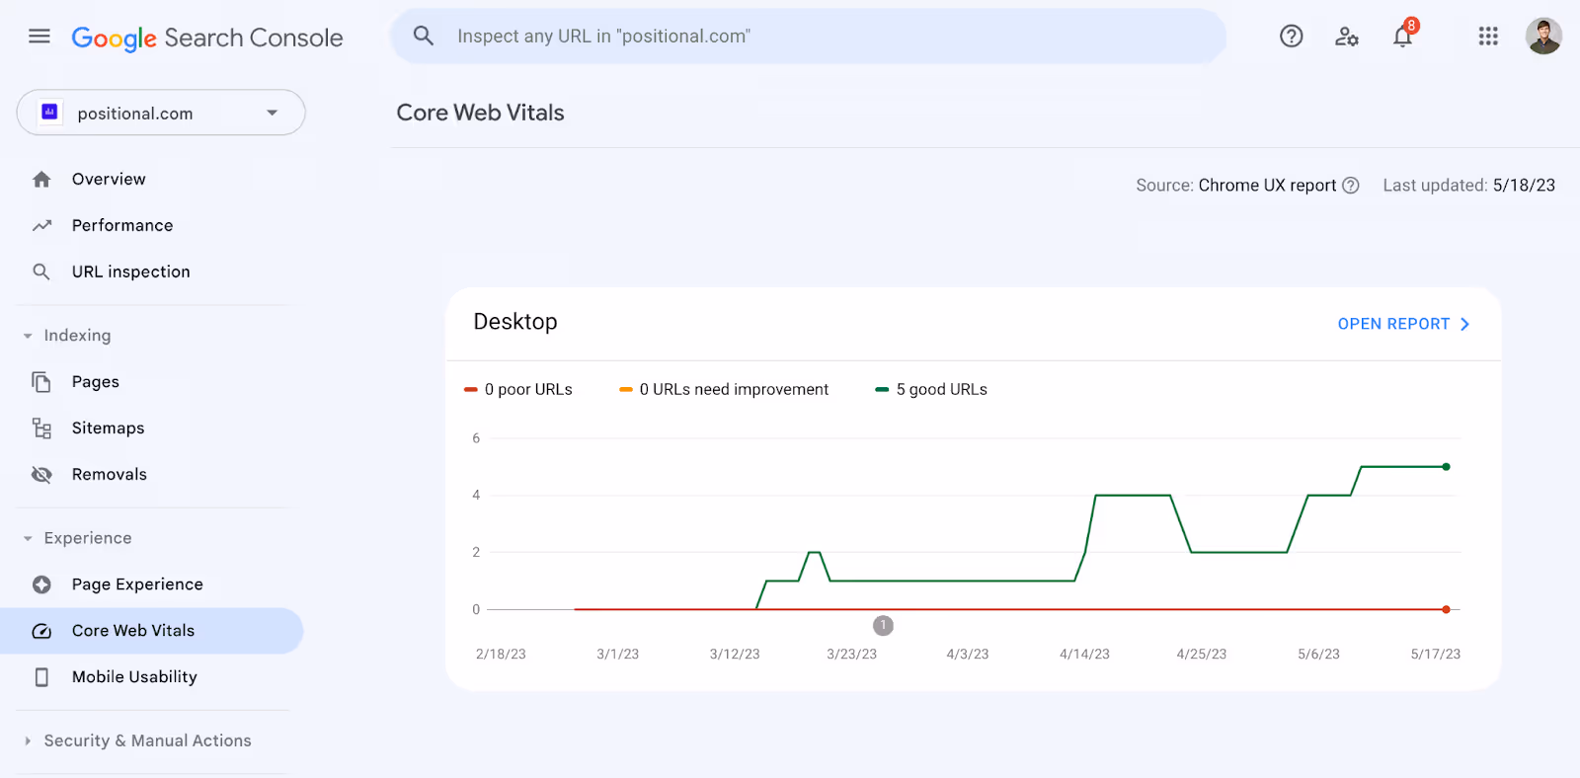Click the Performance trend icon
The image size is (1580, 778).
click(41, 225)
